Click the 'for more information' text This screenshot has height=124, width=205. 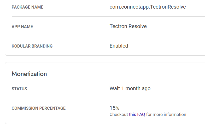166,114
